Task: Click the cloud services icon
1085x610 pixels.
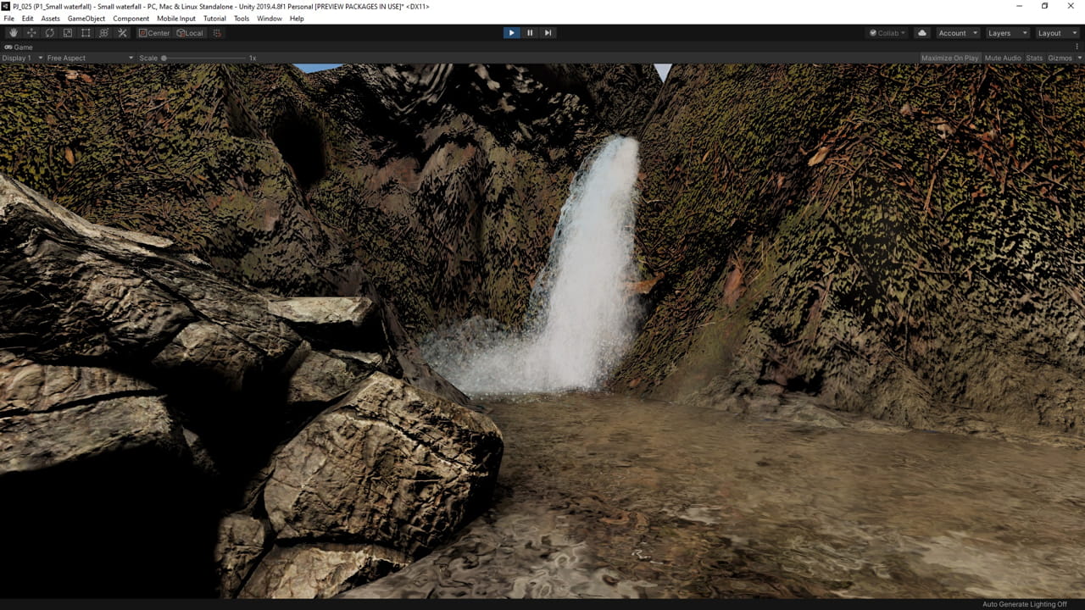Action: 922,33
